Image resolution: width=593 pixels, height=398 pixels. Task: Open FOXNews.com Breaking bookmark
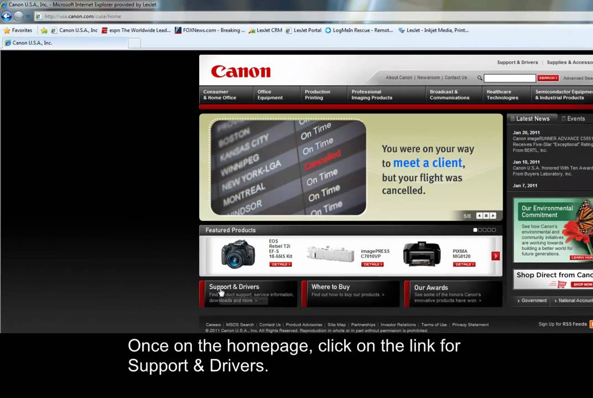coord(210,30)
